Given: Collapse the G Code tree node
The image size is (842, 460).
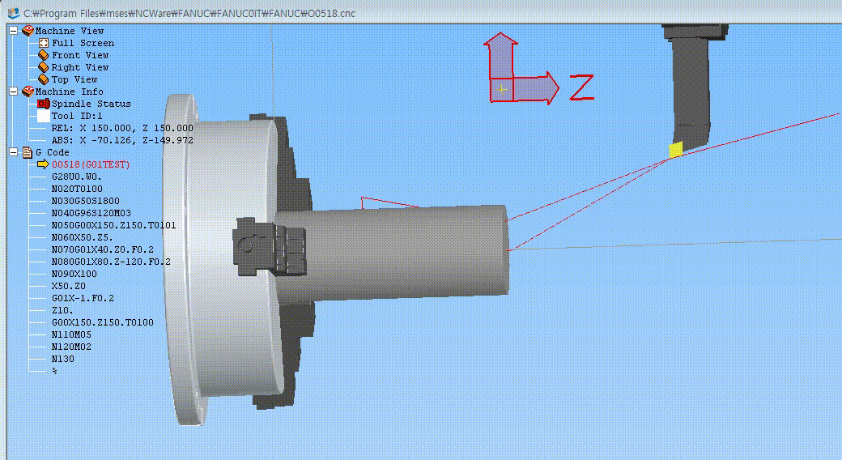Looking at the screenshot, I should 14,152.
